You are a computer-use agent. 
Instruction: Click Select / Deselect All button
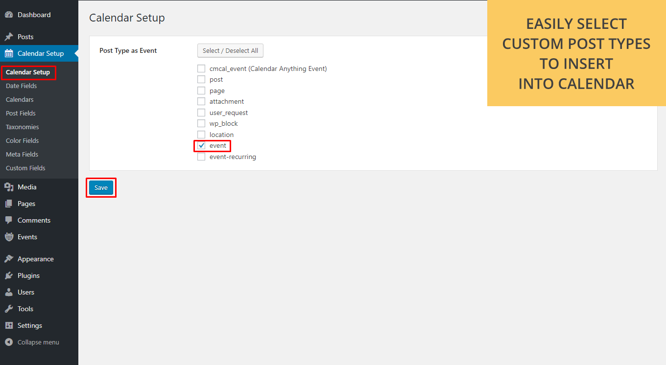(x=230, y=50)
